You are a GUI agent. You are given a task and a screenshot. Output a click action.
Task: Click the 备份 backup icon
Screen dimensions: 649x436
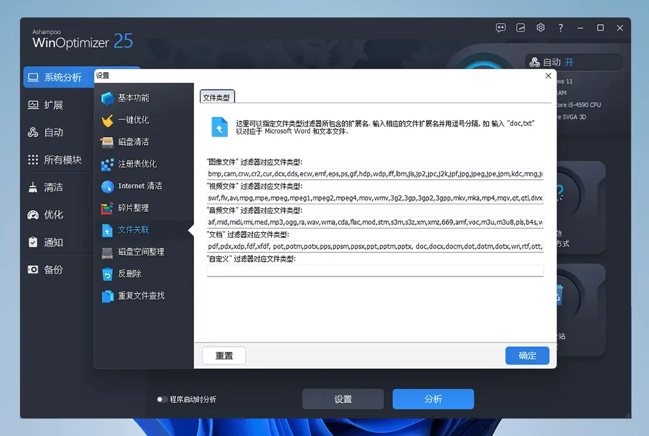(x=33, y=270)
